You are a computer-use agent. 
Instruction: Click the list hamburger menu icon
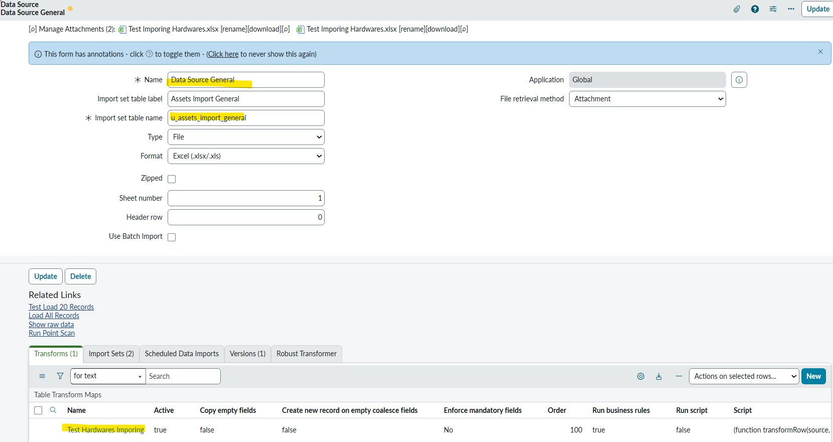(42, 376)
